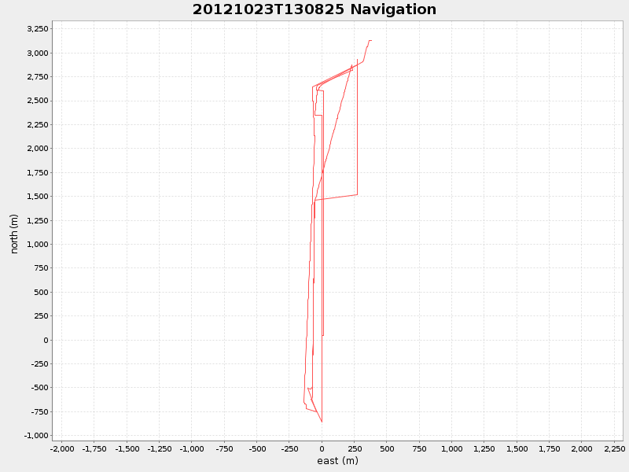629x472 pixels.
Task: Click the plot title 20121023T130825 Navigation
Action: point(312,10)
